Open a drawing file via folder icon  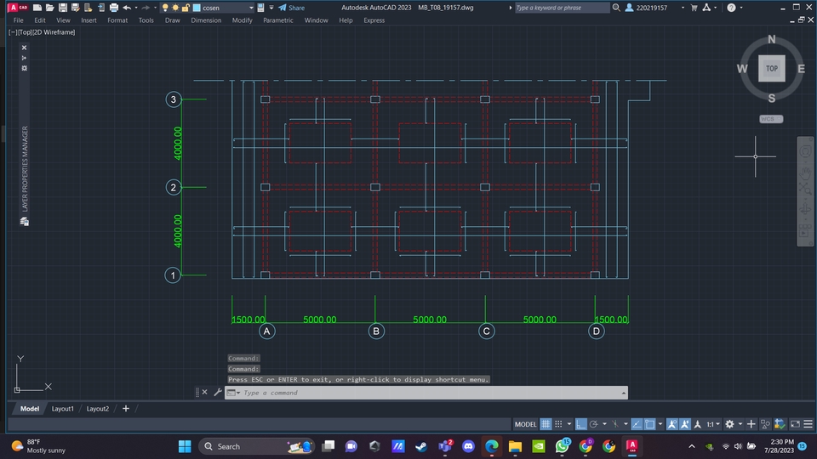pos(50,8)
